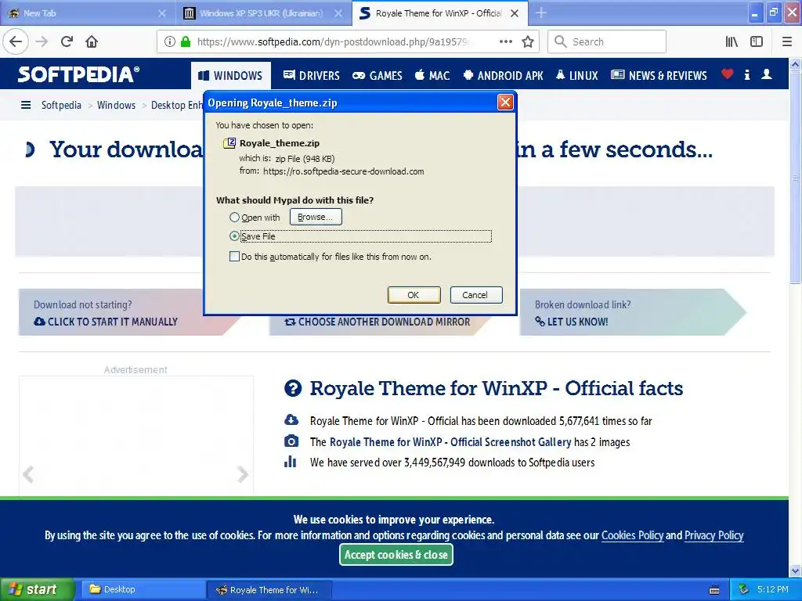Check Do this automatically for files checkbox
Viewport: 802px width, 601px height.
pos(234,257)
